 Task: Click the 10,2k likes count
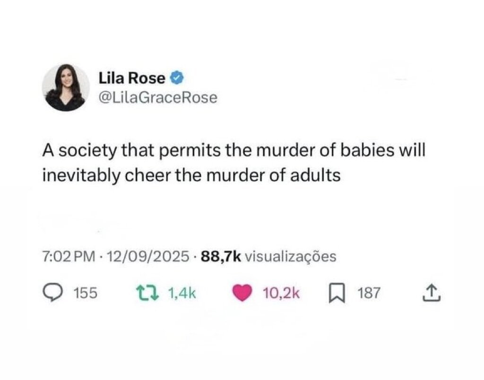pos(281,293)
